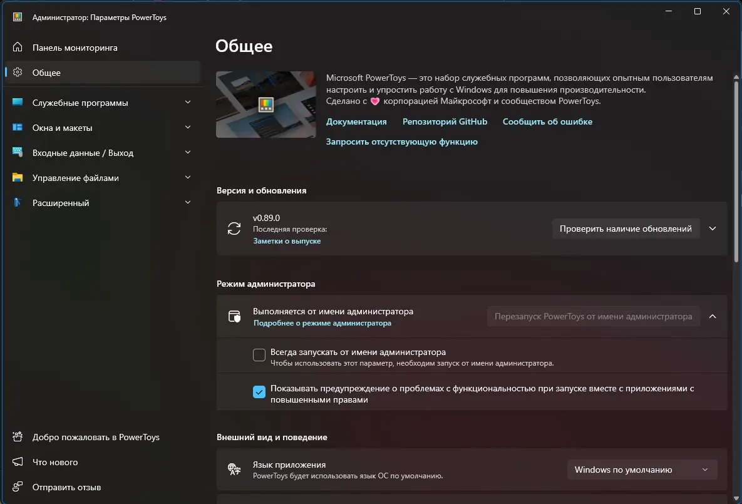Open Отправить отзыв item
The image size is (742, 504).
[x=102, y=487]
